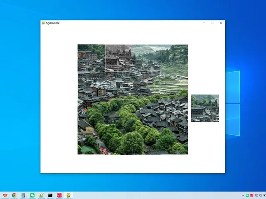Image resolution: width=266 pixels, height=199 pixels.
Task: Click the small reference puzzle piece thumbnail
Action: click(x=205, y=108)
